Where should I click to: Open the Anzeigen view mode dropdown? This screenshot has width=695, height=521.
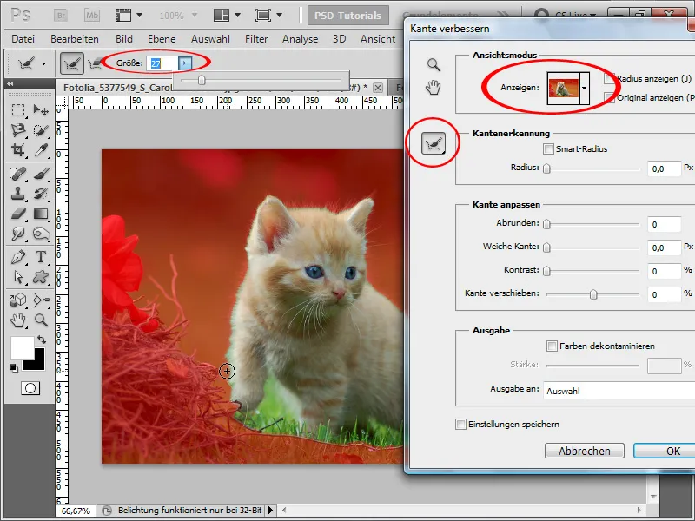tap(584, 89)
